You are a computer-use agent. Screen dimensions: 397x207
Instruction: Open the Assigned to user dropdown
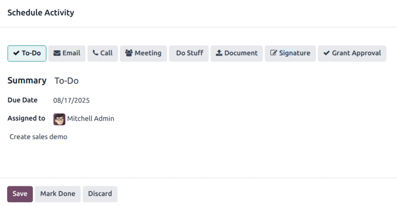[90, 119]
